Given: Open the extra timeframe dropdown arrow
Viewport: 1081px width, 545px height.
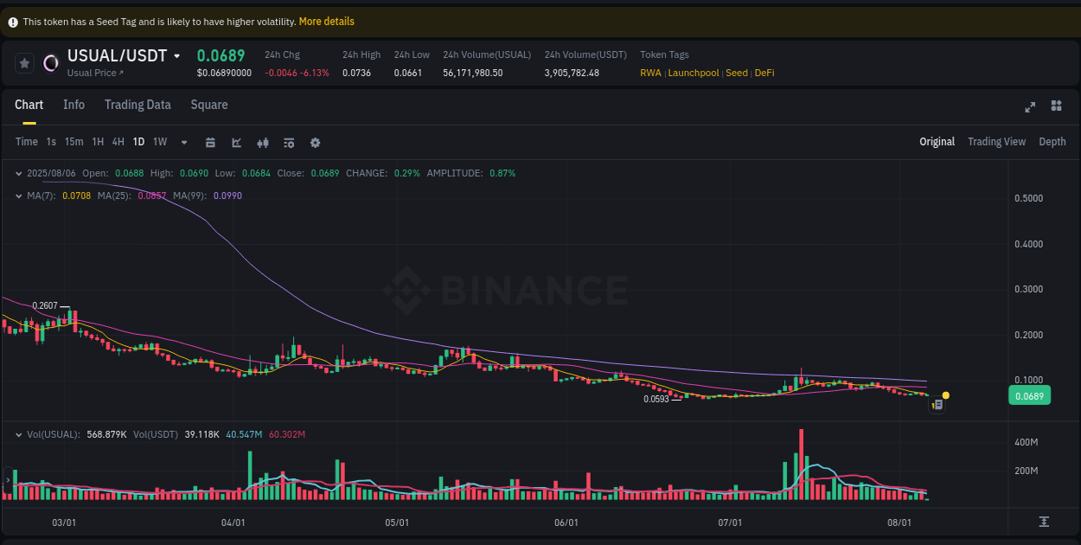Looking at the screenshot, I should (x=183, y=141).
